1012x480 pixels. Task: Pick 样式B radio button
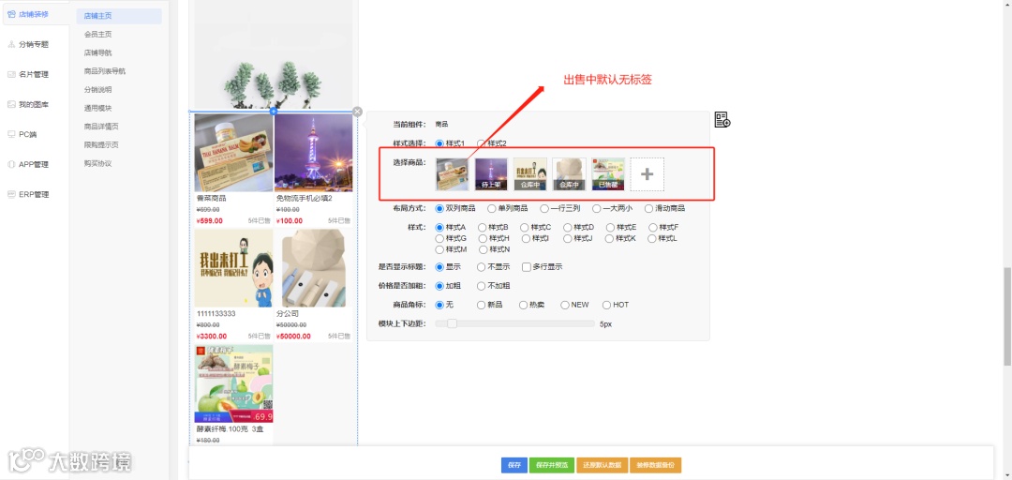pos(483,228)
